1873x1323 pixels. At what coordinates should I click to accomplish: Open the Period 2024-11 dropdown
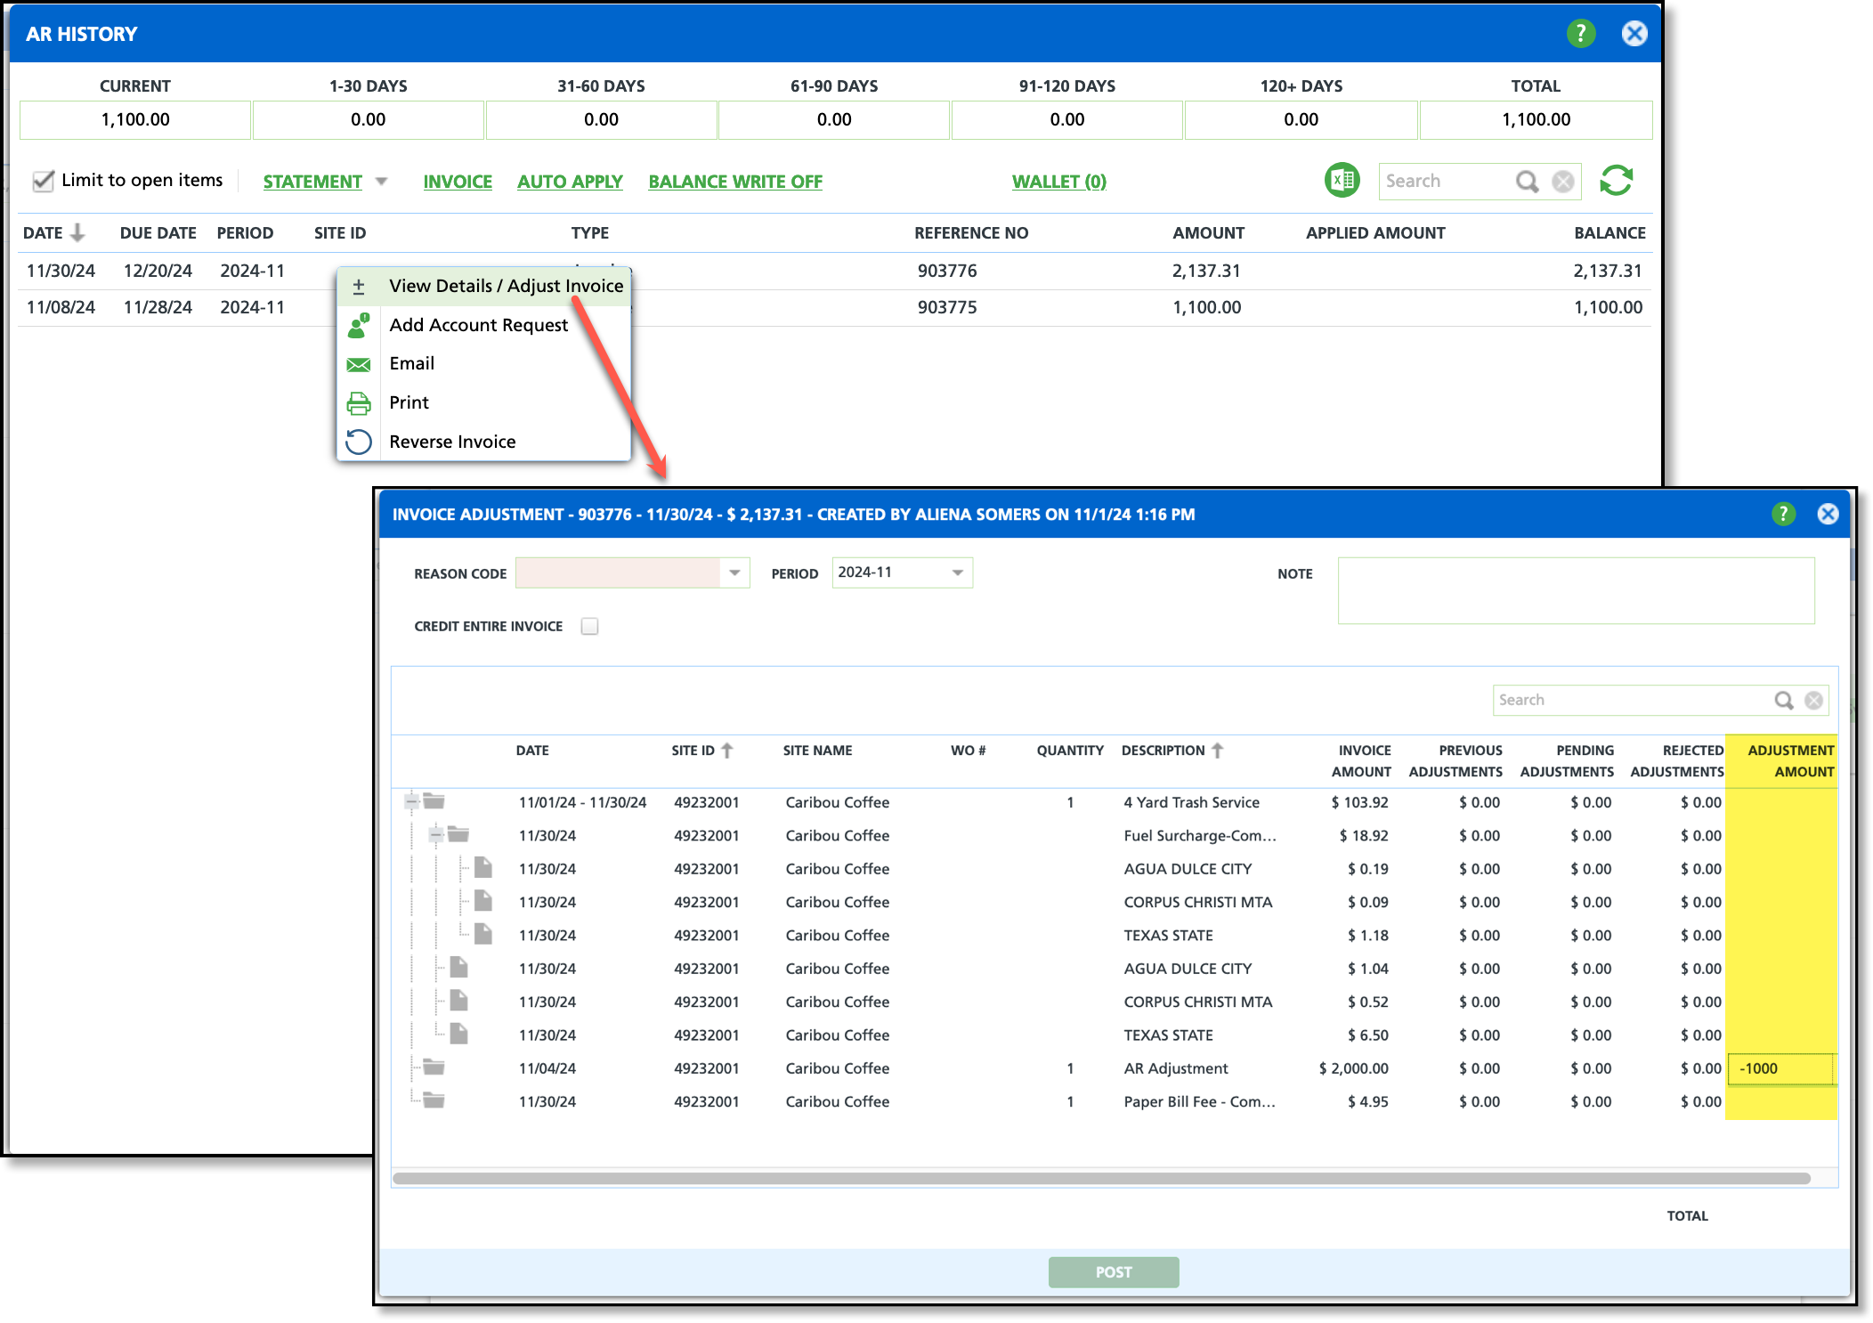tap(958, 572)
